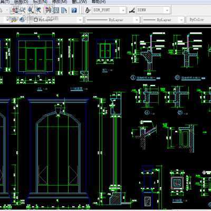Click the Text Style 'A' icon
This screenshot has width=211, height=211.
click(x=88, y=10)
